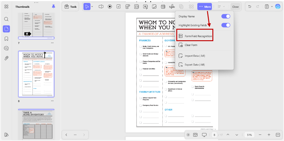Collapse the bottom toolbar arrow
284x141 pixels.
188,135
